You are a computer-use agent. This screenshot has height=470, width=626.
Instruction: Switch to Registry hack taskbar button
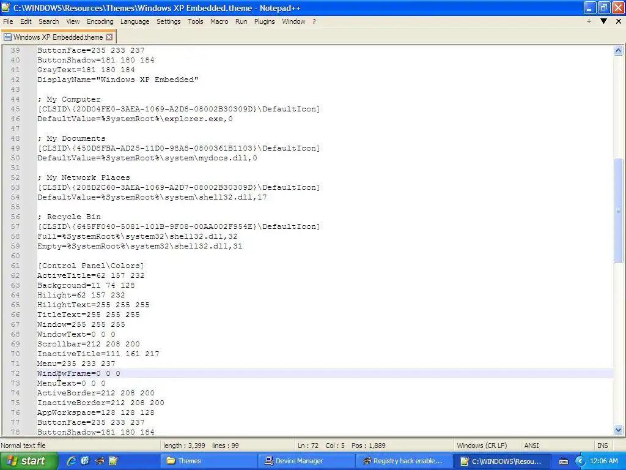404,461
